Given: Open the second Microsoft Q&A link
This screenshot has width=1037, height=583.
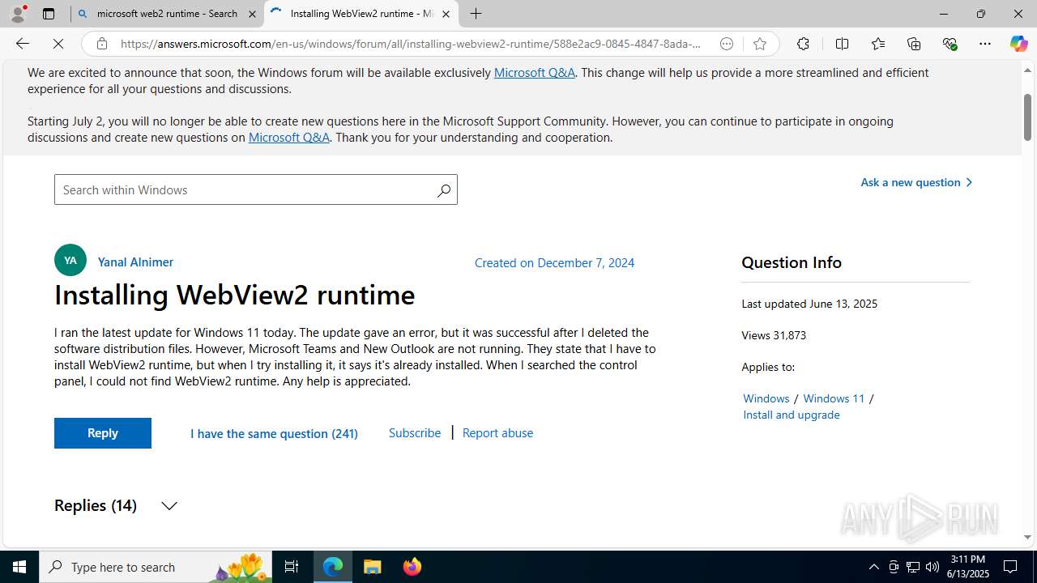Looking at the screenshot, I should 289,137.
